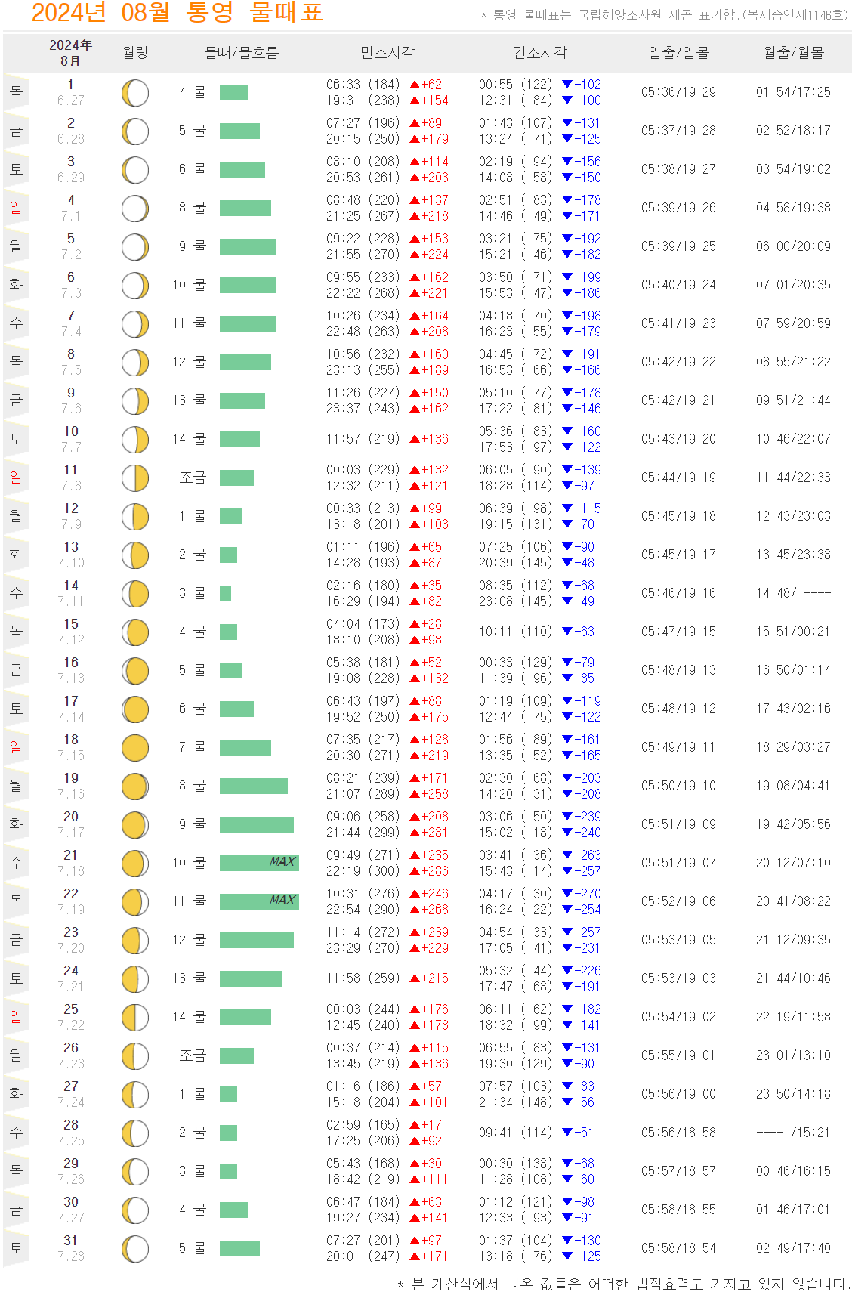Screen dimensions: 852x1295
Task: Click the blue down arrow beside -199
Action: (567, 277)
